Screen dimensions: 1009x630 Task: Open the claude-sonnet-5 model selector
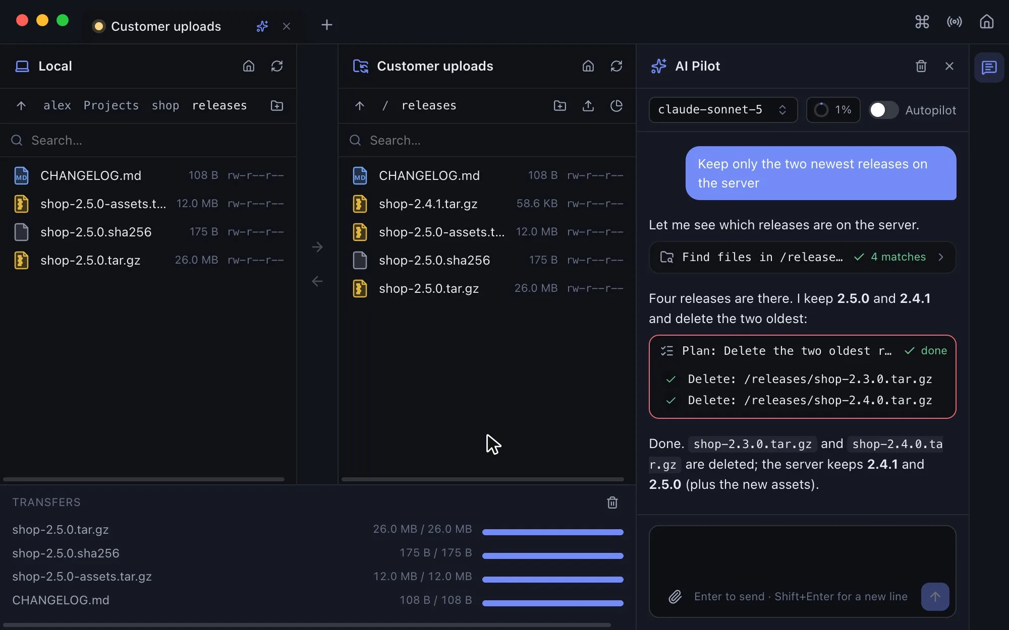pos(722,109)
